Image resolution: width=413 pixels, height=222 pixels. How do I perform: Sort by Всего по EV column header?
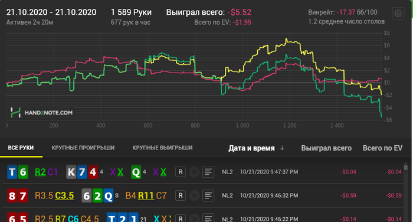coord(382,148)
